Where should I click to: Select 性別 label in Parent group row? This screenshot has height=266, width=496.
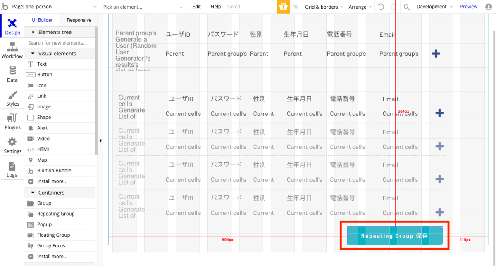coord(256,35)
